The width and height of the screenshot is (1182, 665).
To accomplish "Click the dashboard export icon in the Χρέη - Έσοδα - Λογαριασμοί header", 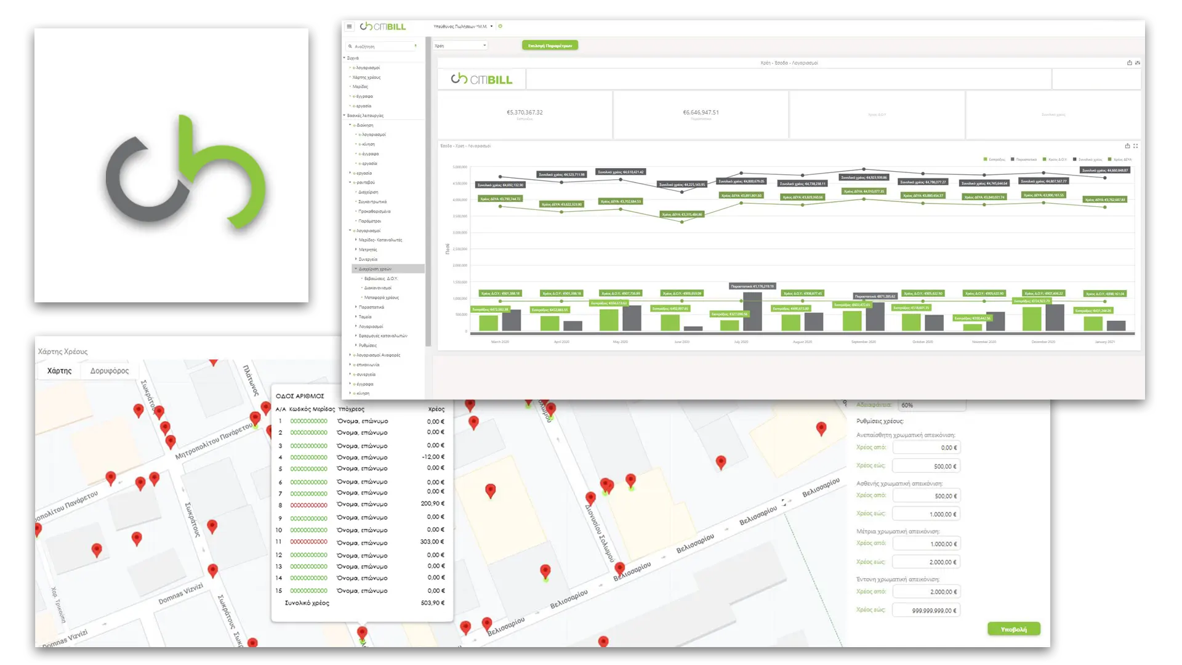I will pos(1129,63).
